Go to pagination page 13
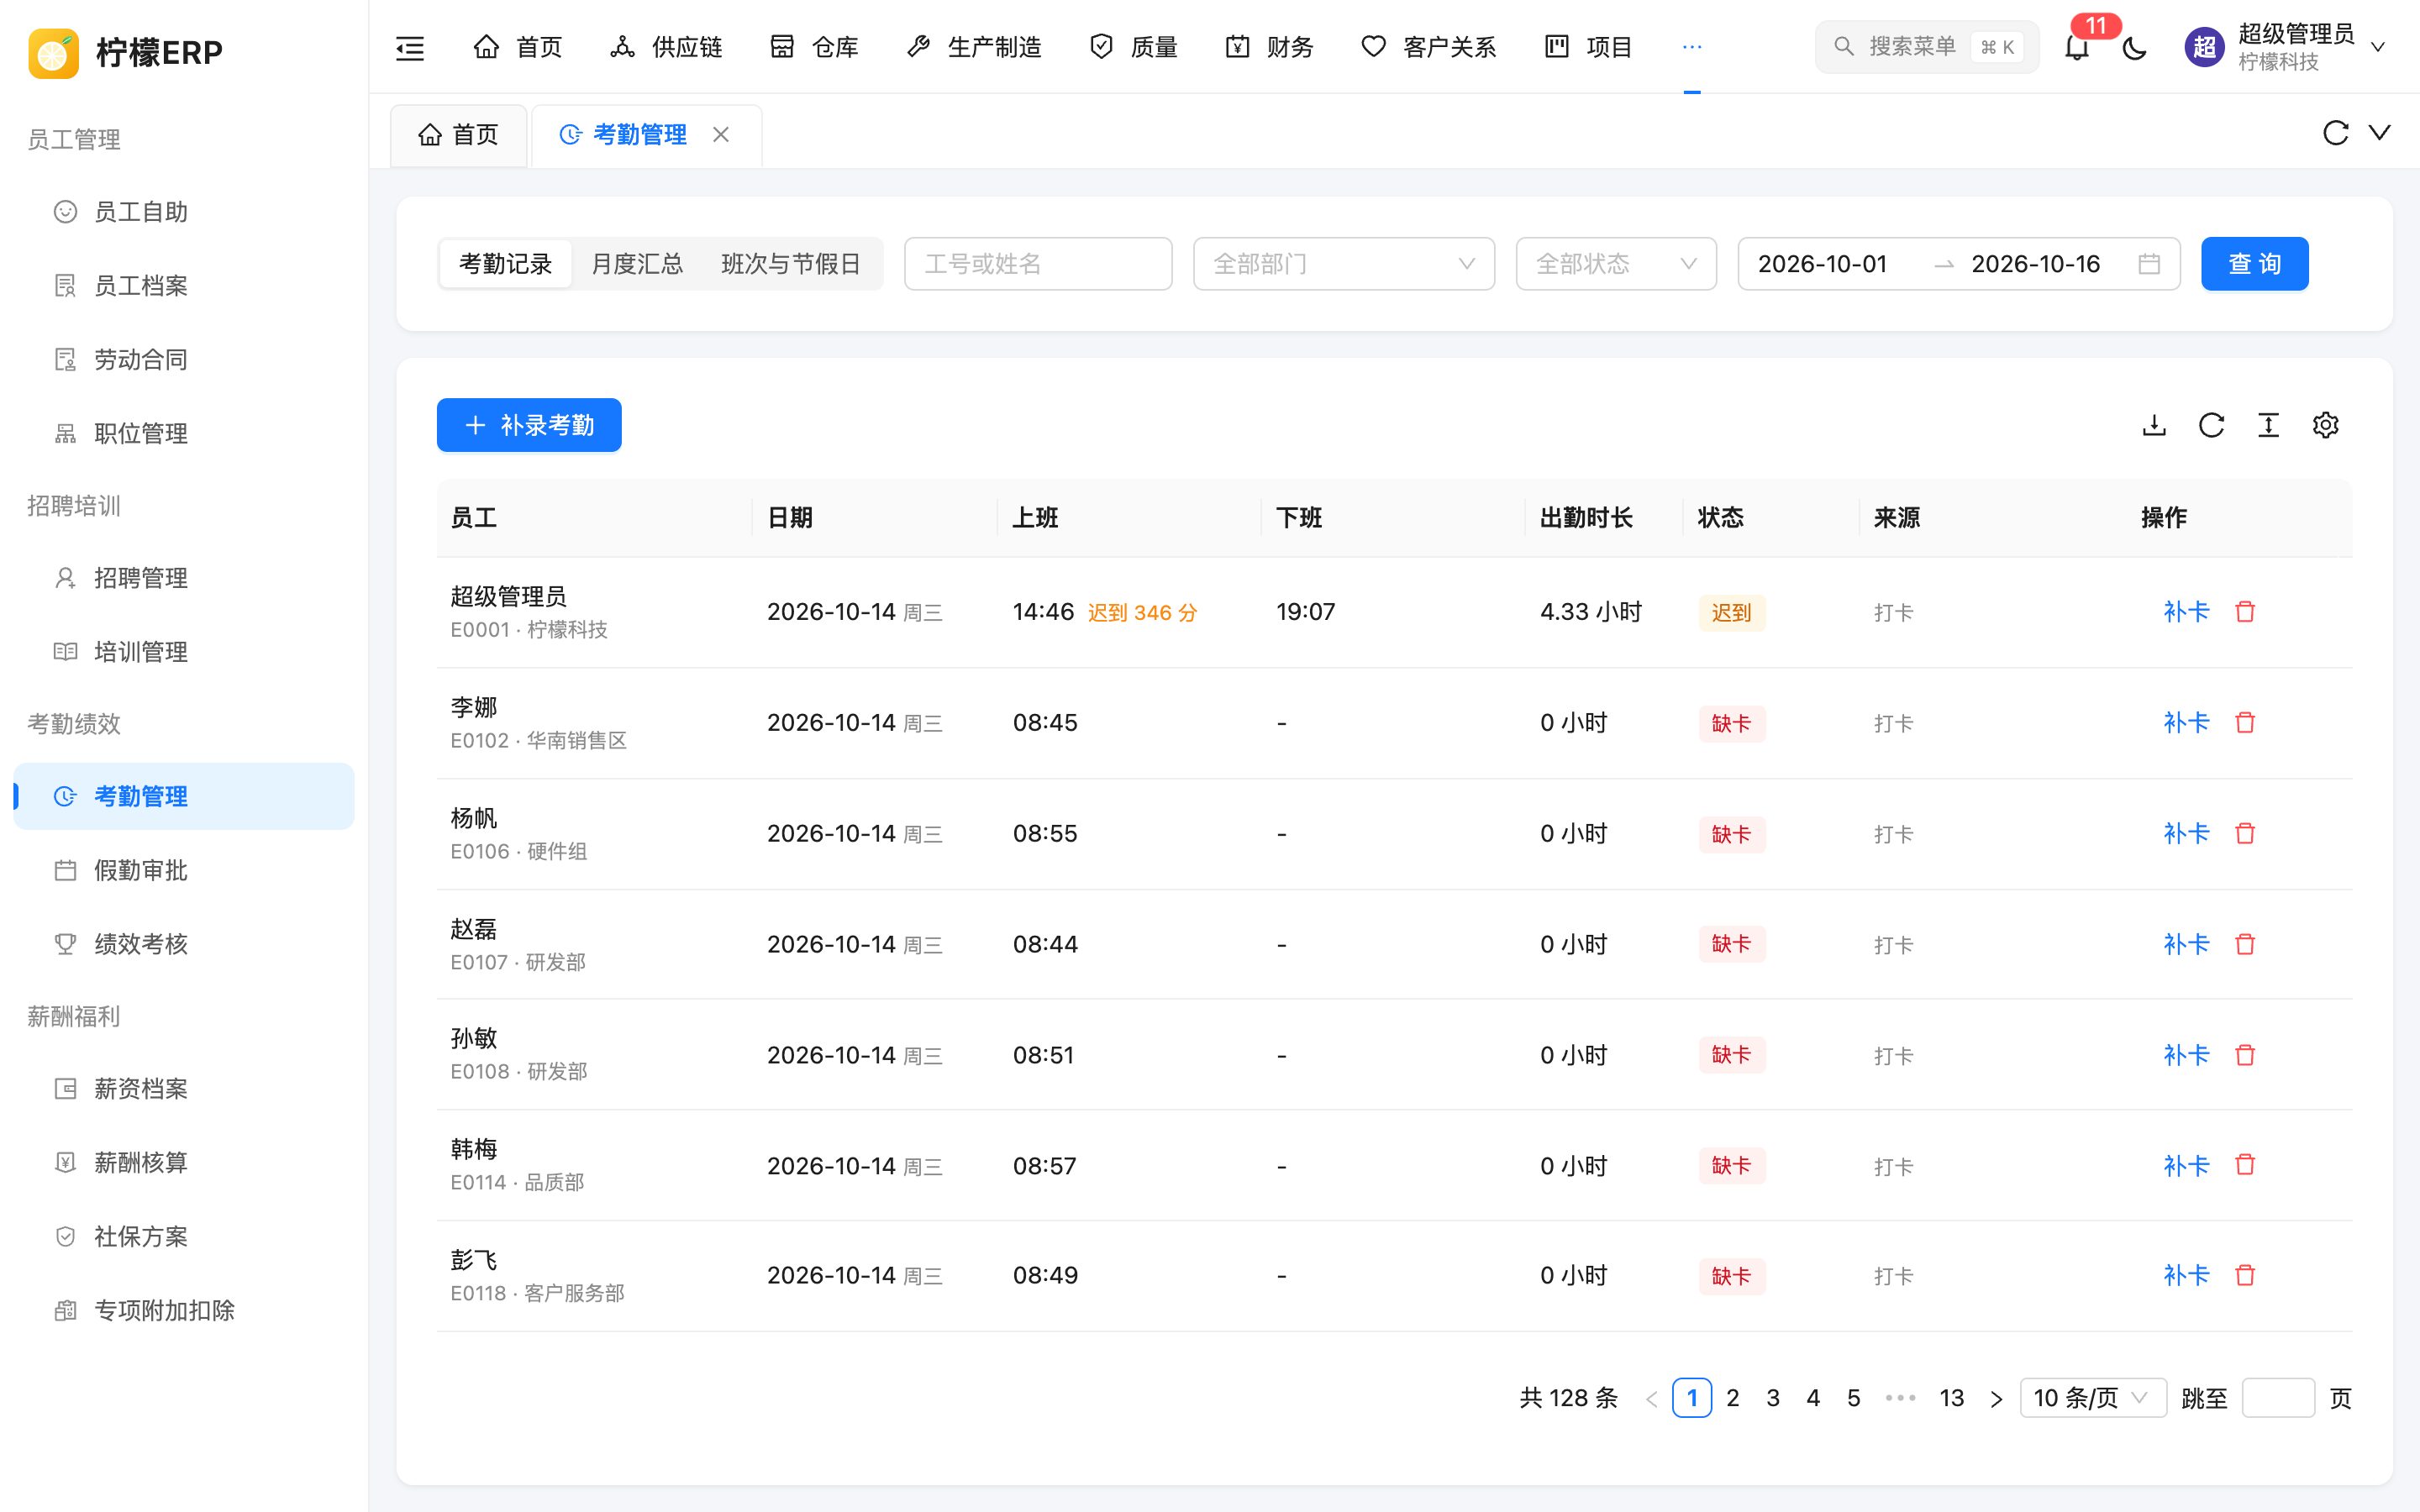 [x=1951, y=1398]
